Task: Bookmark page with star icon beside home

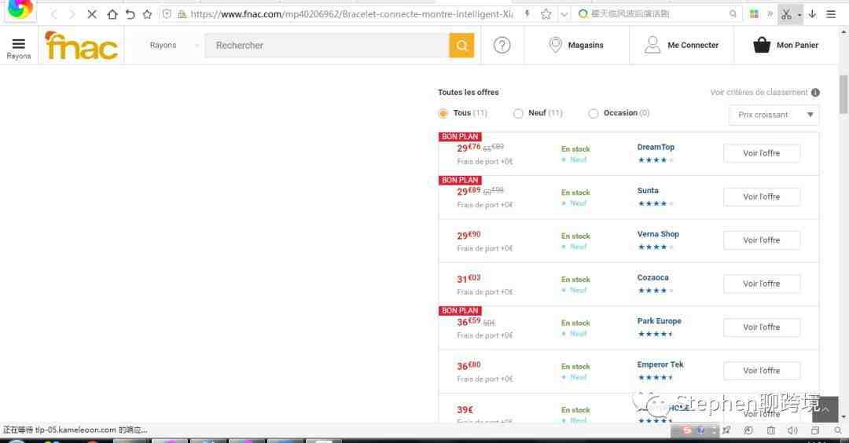Action: pyautogui.click(x=147, y=15)
